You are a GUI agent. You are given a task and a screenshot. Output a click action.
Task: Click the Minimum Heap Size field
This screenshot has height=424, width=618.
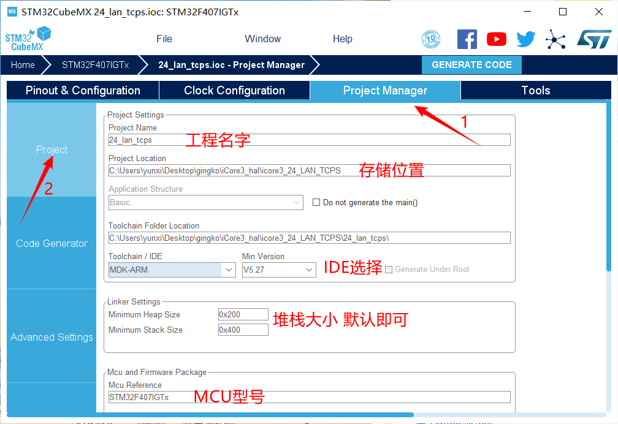click(243, 315)
